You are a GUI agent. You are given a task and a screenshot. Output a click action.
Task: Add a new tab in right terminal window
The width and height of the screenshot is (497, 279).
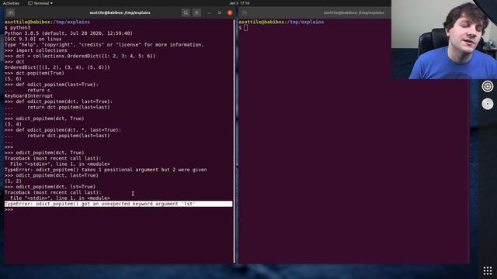point(245,12)
